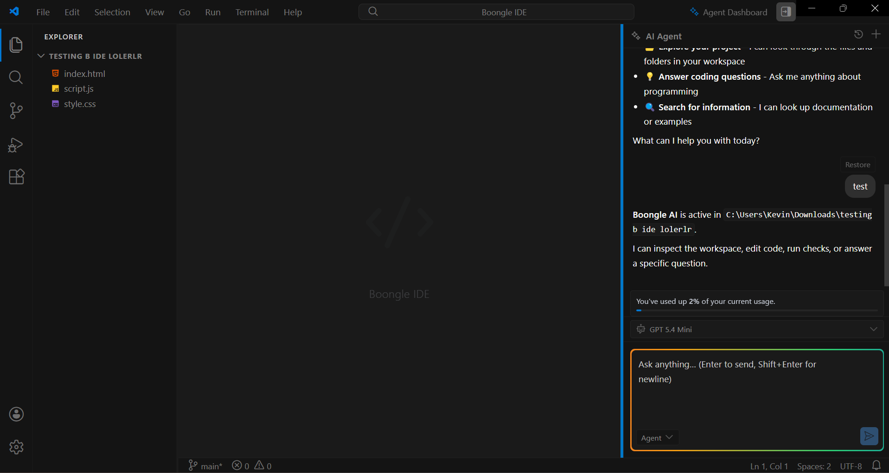The height and width of the screenshot is (473, 889).
Task: Open the Extensions view
Action: [16, 177]
